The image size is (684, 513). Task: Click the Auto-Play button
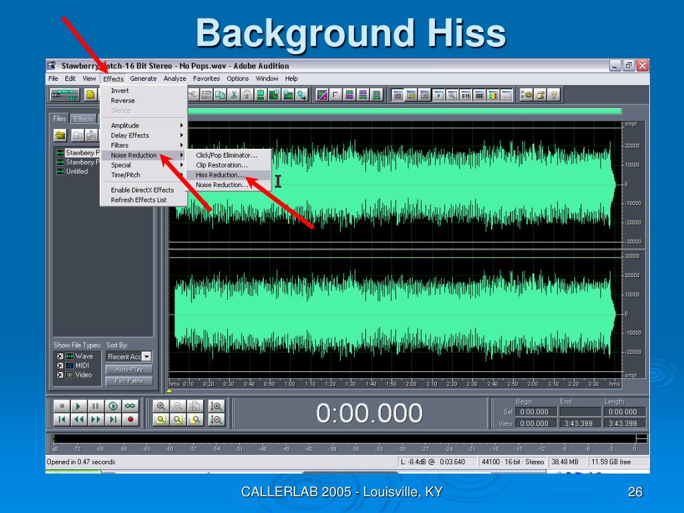click(129, 369)
